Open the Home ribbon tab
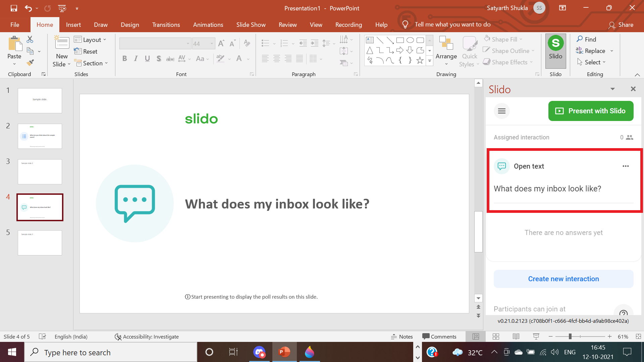The height and width of the screenshot is (362, 644). [44, 24]
